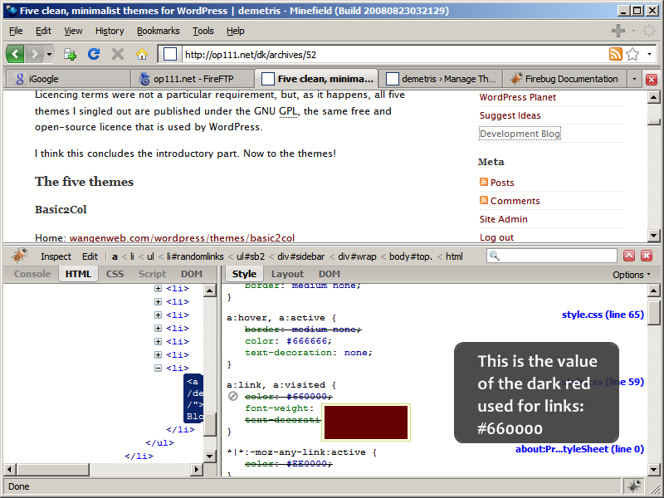
Task: Bookmark this page with the star
Action: click(x=632, y=54)
